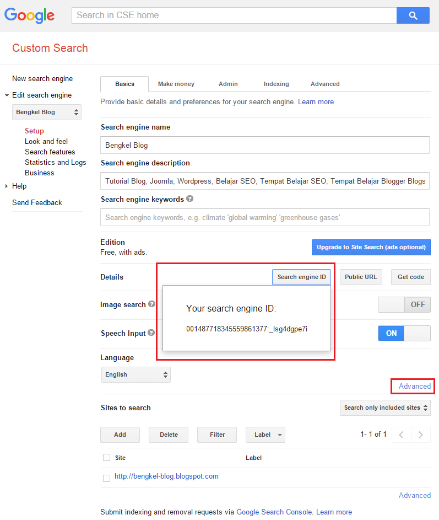Open the Label dropdown button
Image resolution: width=439 pixels, height=520 pixels.
[x=265, y=435]
